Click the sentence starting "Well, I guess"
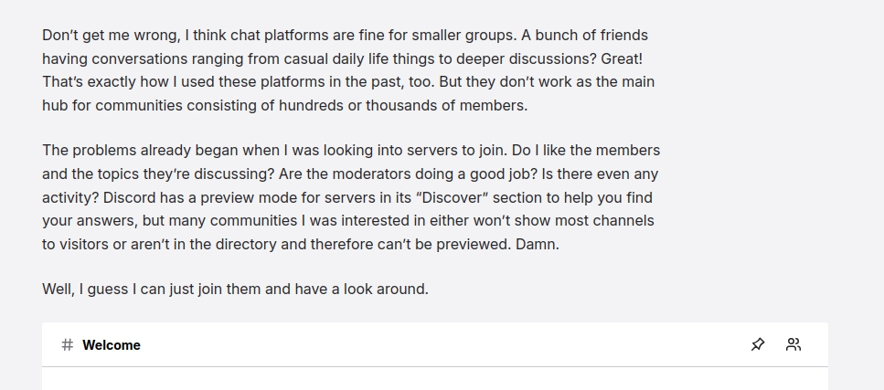This screenshot has width=884, height=390. [x=235, y=289]
